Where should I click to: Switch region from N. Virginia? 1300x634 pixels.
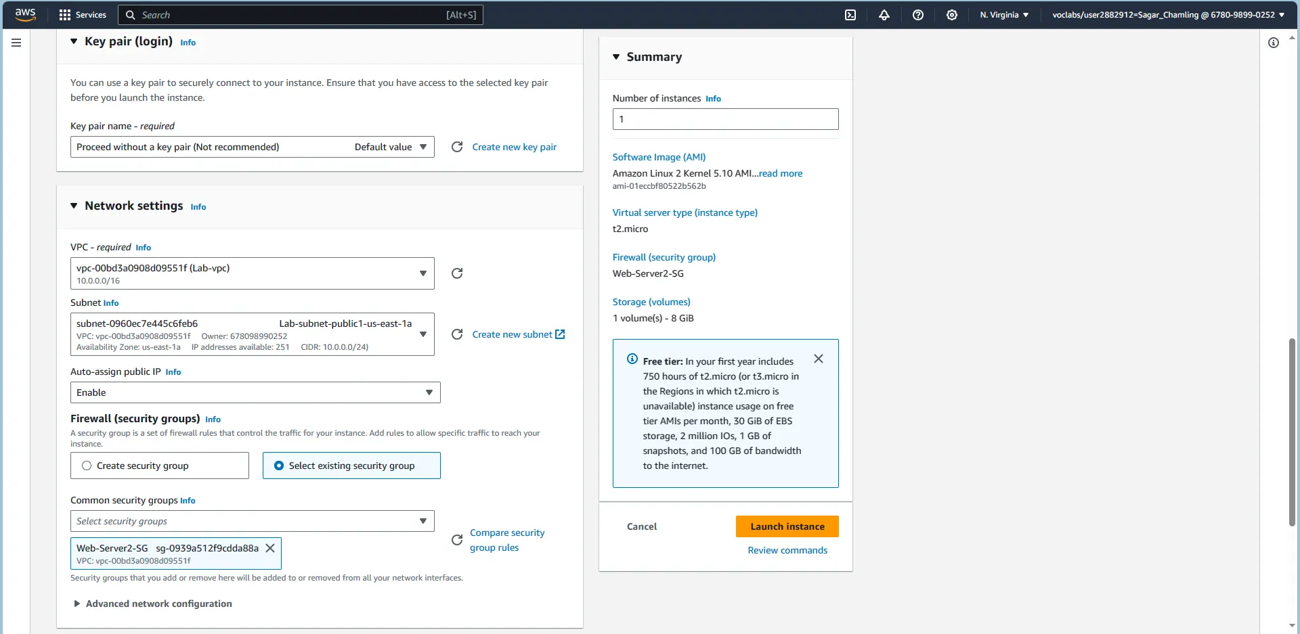1004,15
